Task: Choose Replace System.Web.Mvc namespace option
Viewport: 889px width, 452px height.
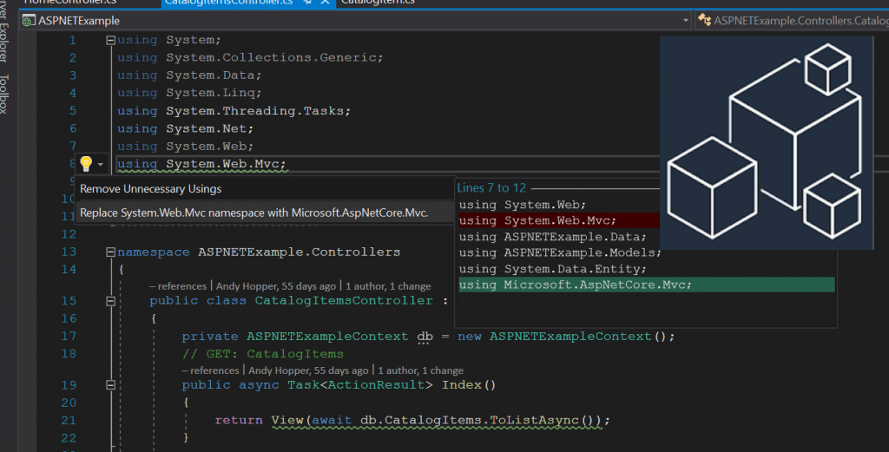Action: 254,213
